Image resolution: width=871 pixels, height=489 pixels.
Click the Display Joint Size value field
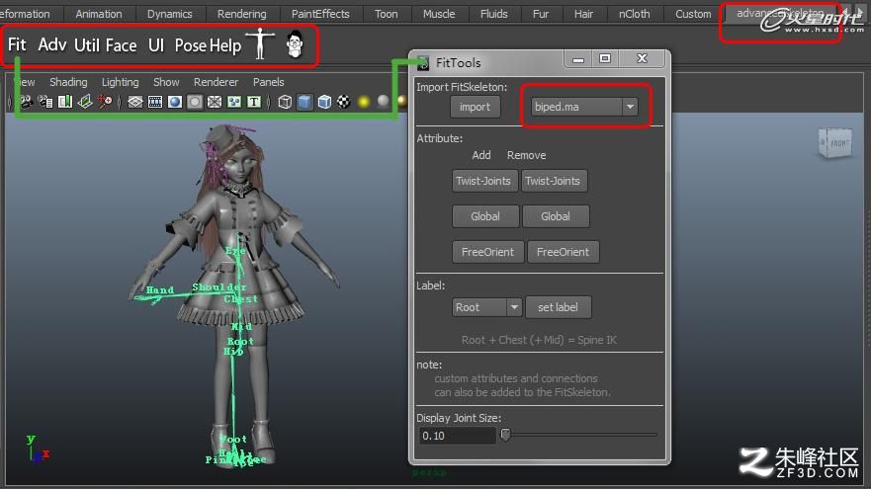tap(457, 436)
